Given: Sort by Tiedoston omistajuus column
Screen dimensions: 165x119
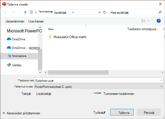Looking at the screenshot, I should (142, 29).
